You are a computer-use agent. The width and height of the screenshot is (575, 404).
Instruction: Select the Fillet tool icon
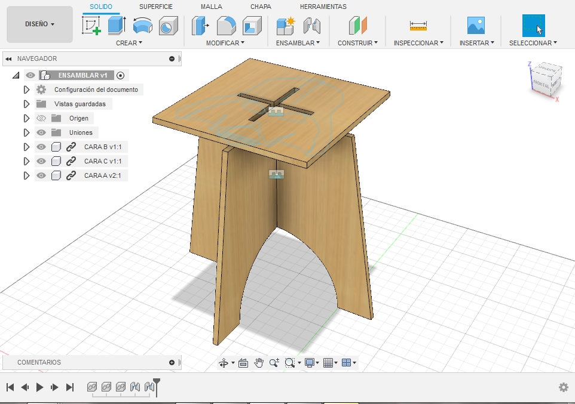225,26
